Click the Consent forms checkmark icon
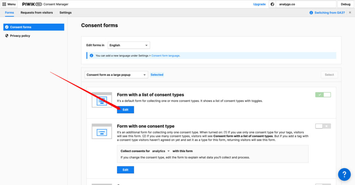This screenshot has height=185, width=355. (x=7, y=27)
